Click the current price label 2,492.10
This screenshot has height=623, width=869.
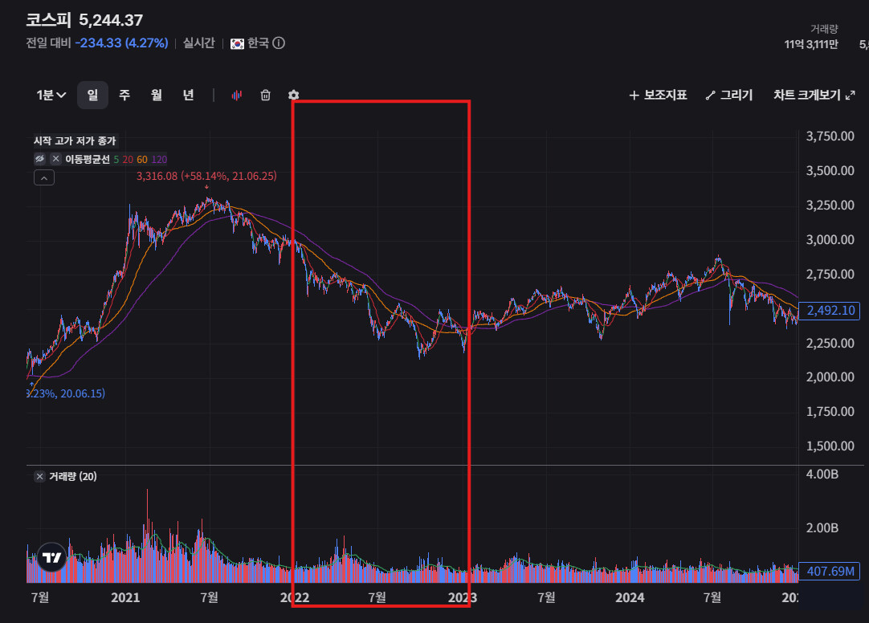(x=829, y=311)
